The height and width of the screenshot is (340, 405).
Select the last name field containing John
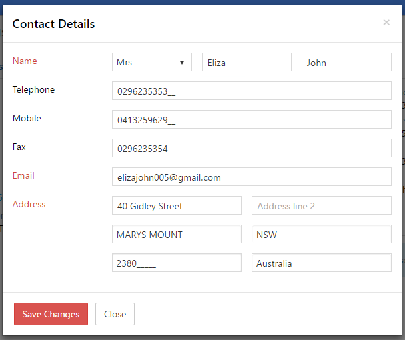(346, 62)
